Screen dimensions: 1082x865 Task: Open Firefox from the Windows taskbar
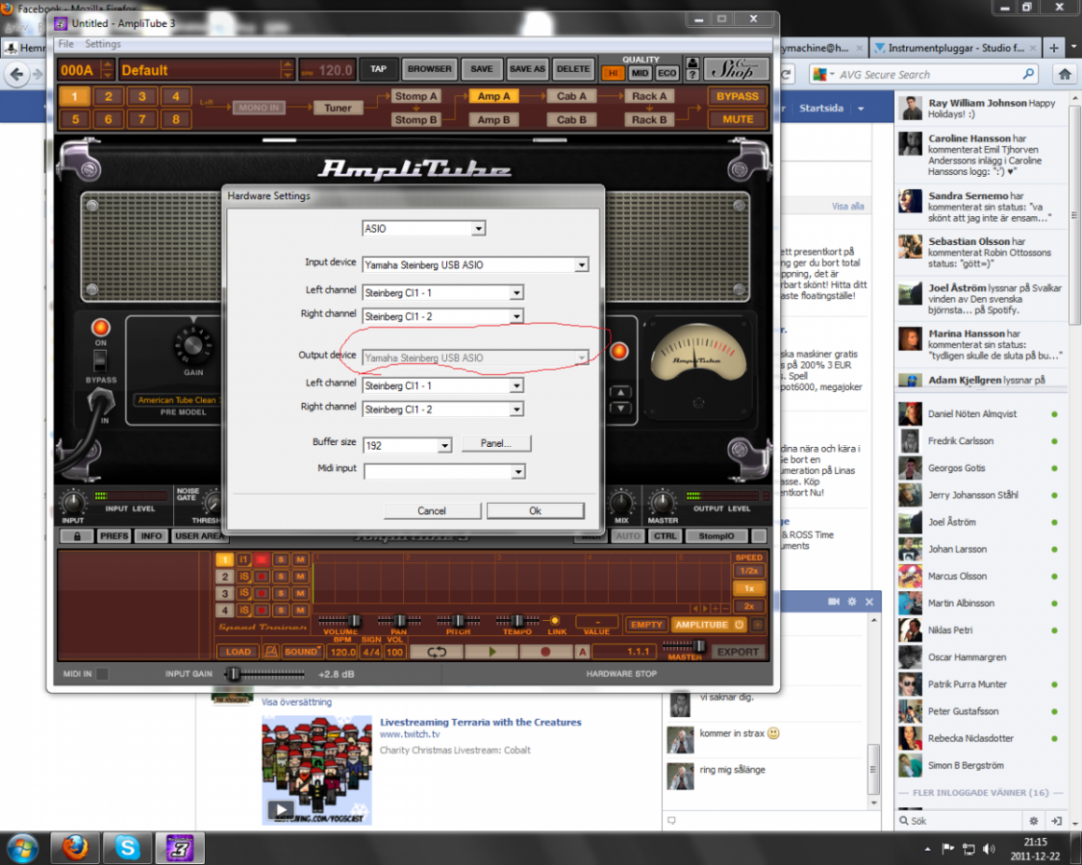pyautogui.click(x=75, y=847)
